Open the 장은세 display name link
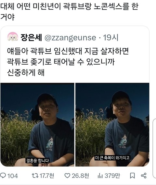 (x=31, y=38)
